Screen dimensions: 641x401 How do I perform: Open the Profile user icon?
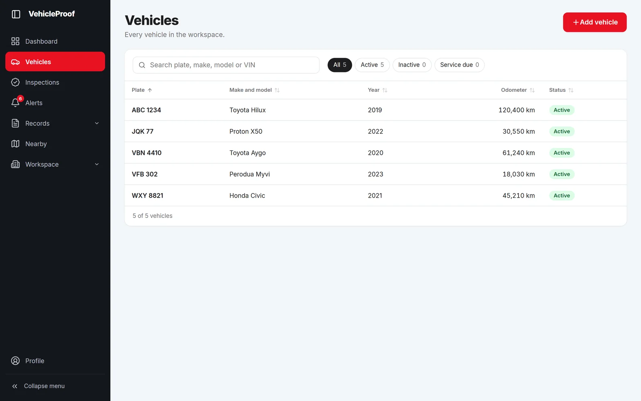pos(15,361)
